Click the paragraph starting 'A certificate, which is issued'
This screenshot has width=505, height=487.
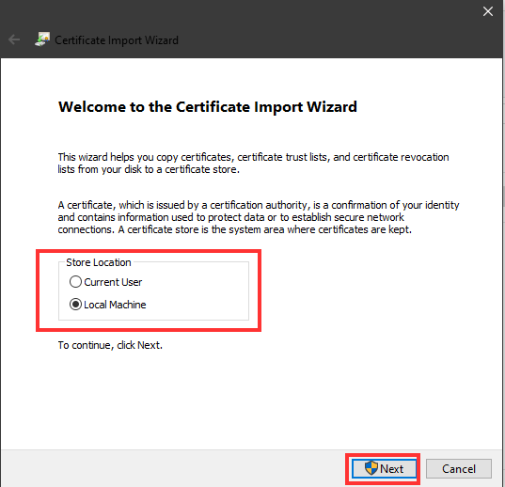pos(259,217)
